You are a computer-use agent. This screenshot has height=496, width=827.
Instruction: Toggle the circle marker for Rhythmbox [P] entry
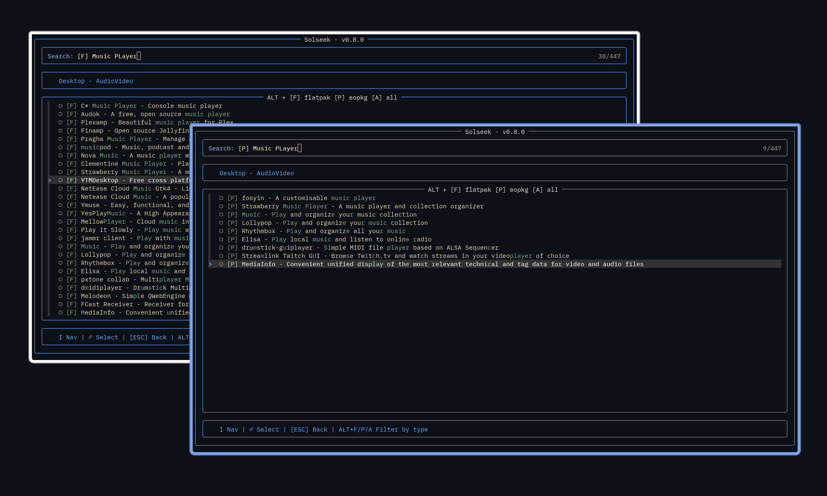click(x=221, y=231)
